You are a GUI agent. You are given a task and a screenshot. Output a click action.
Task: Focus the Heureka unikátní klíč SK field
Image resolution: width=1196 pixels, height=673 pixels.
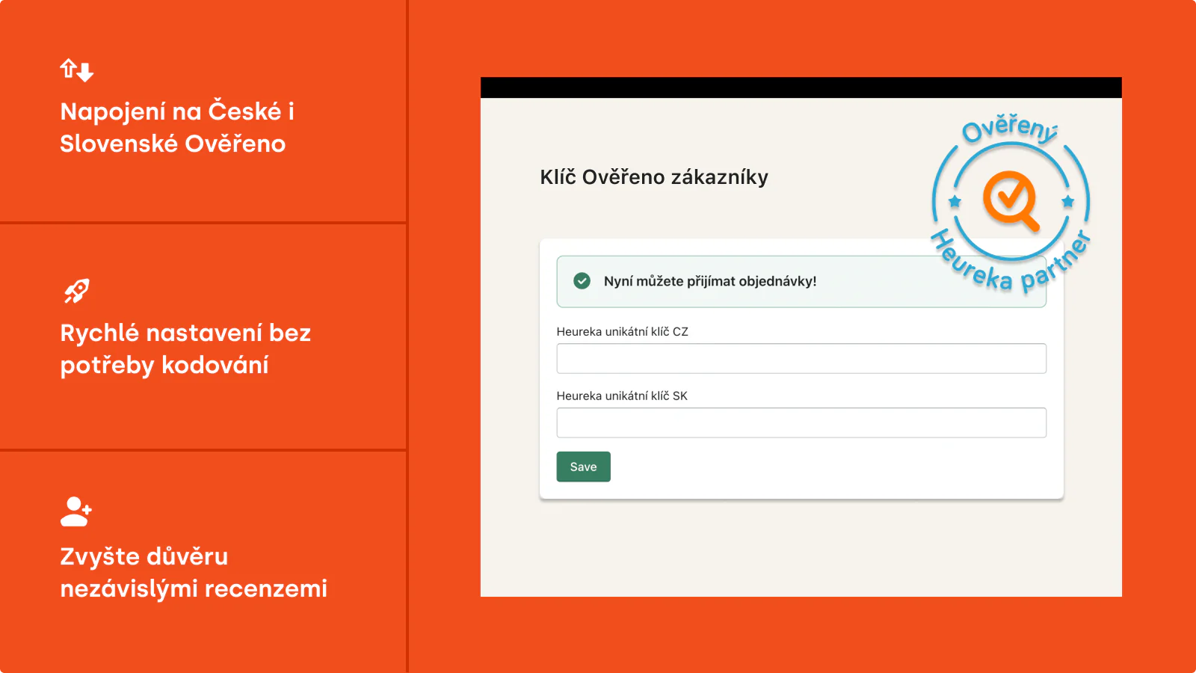point(801,422)
